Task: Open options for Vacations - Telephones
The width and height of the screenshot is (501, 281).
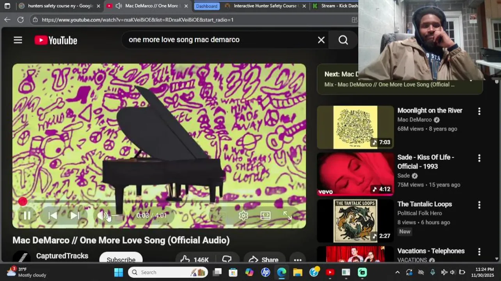Action: tap(479, 252)
